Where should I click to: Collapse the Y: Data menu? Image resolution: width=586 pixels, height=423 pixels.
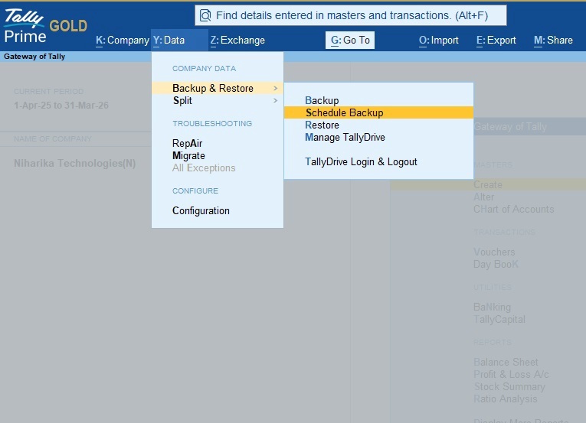point(169,40)
